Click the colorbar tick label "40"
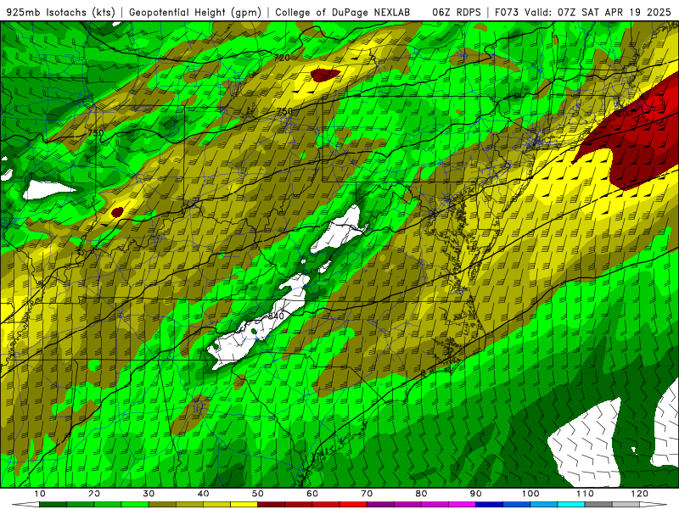This screenshot has height=509, width=679. (203, 494)
